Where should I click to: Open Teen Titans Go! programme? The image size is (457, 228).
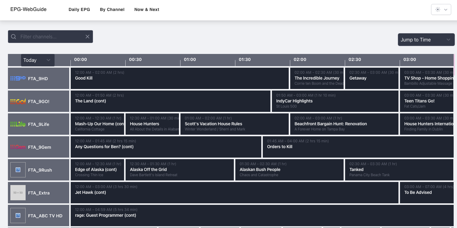point(427,101)
